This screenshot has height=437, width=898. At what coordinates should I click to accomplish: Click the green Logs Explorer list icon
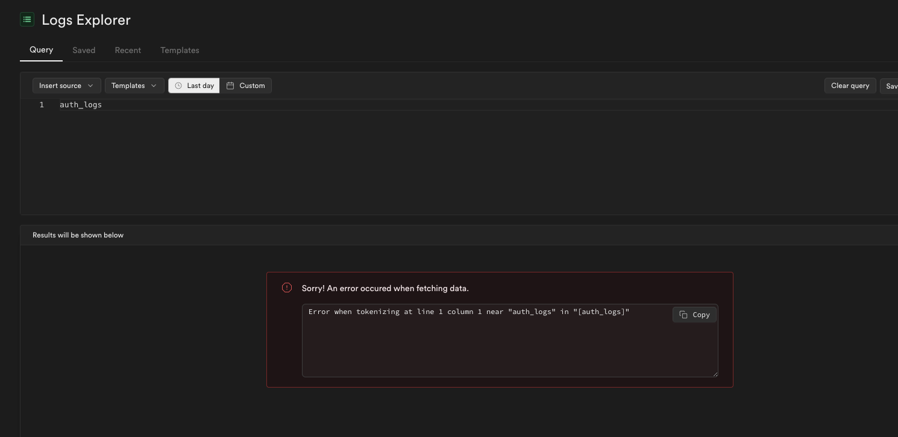tap(27, 19)
